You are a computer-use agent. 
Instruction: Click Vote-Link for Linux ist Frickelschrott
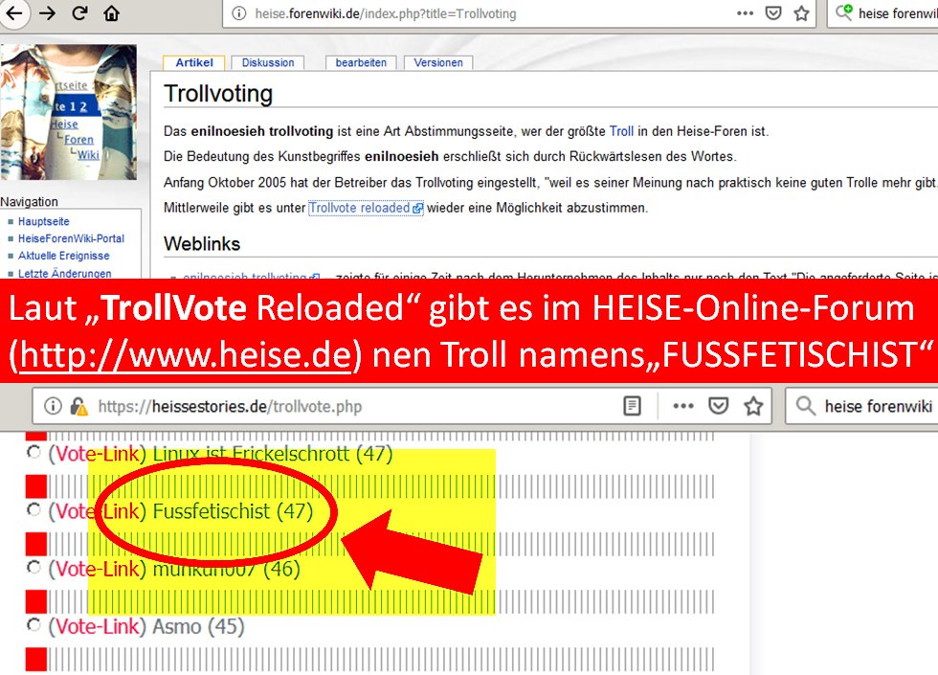coord(97,454)
